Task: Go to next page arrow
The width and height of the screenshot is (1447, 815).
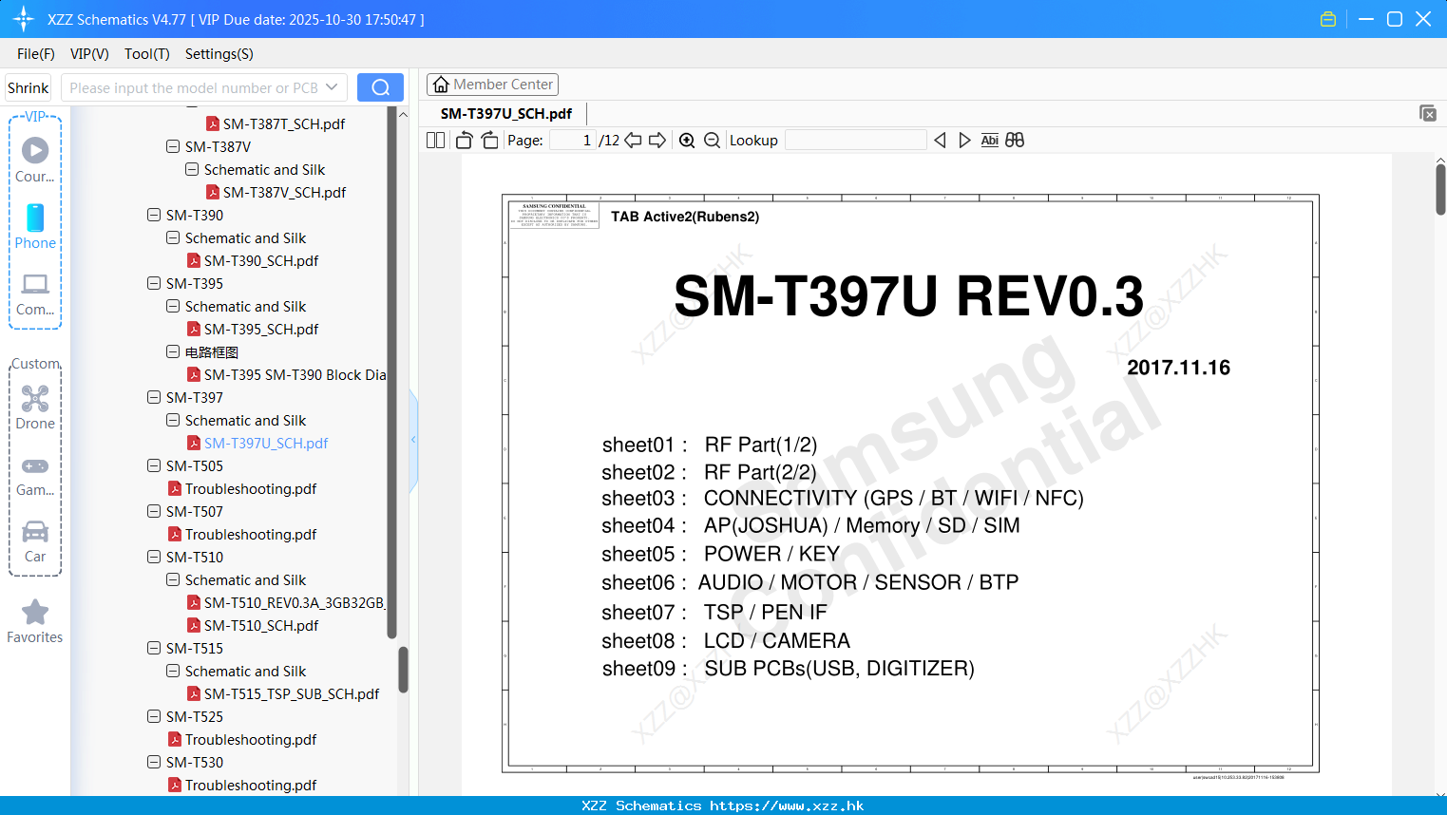Action: [x=657, y=140]
